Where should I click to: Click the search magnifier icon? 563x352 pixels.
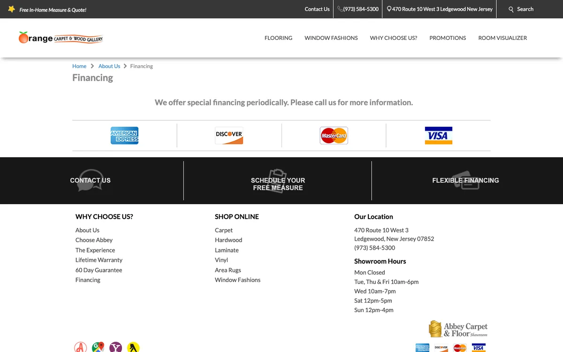point(511,9)
